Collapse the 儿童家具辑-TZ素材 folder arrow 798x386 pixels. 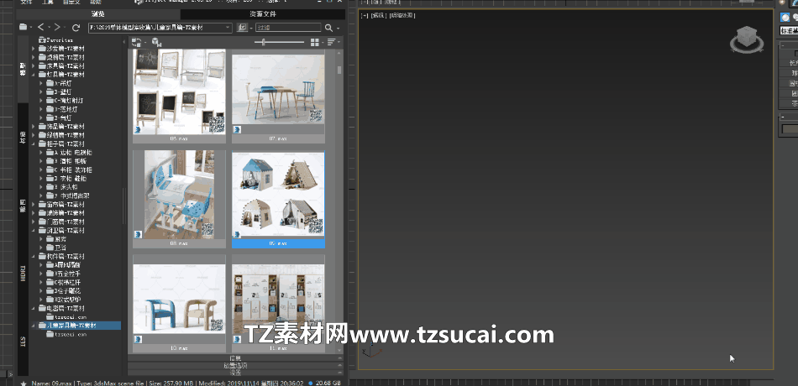34,326
